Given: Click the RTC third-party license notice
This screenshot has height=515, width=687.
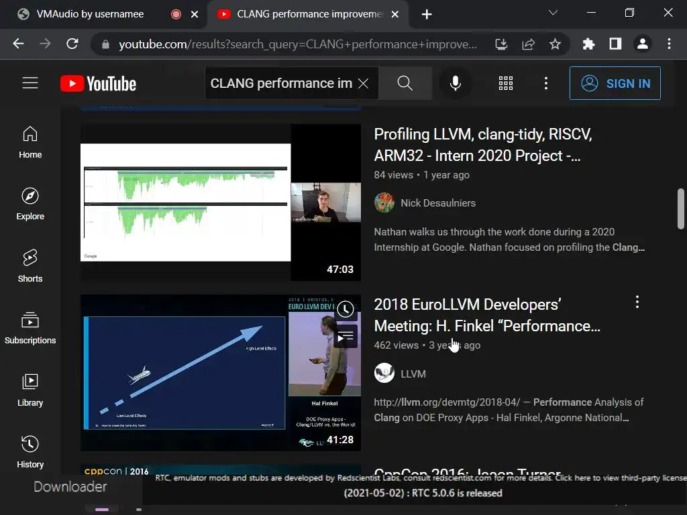Looking at the screenshot, I should tap(421, 477).
